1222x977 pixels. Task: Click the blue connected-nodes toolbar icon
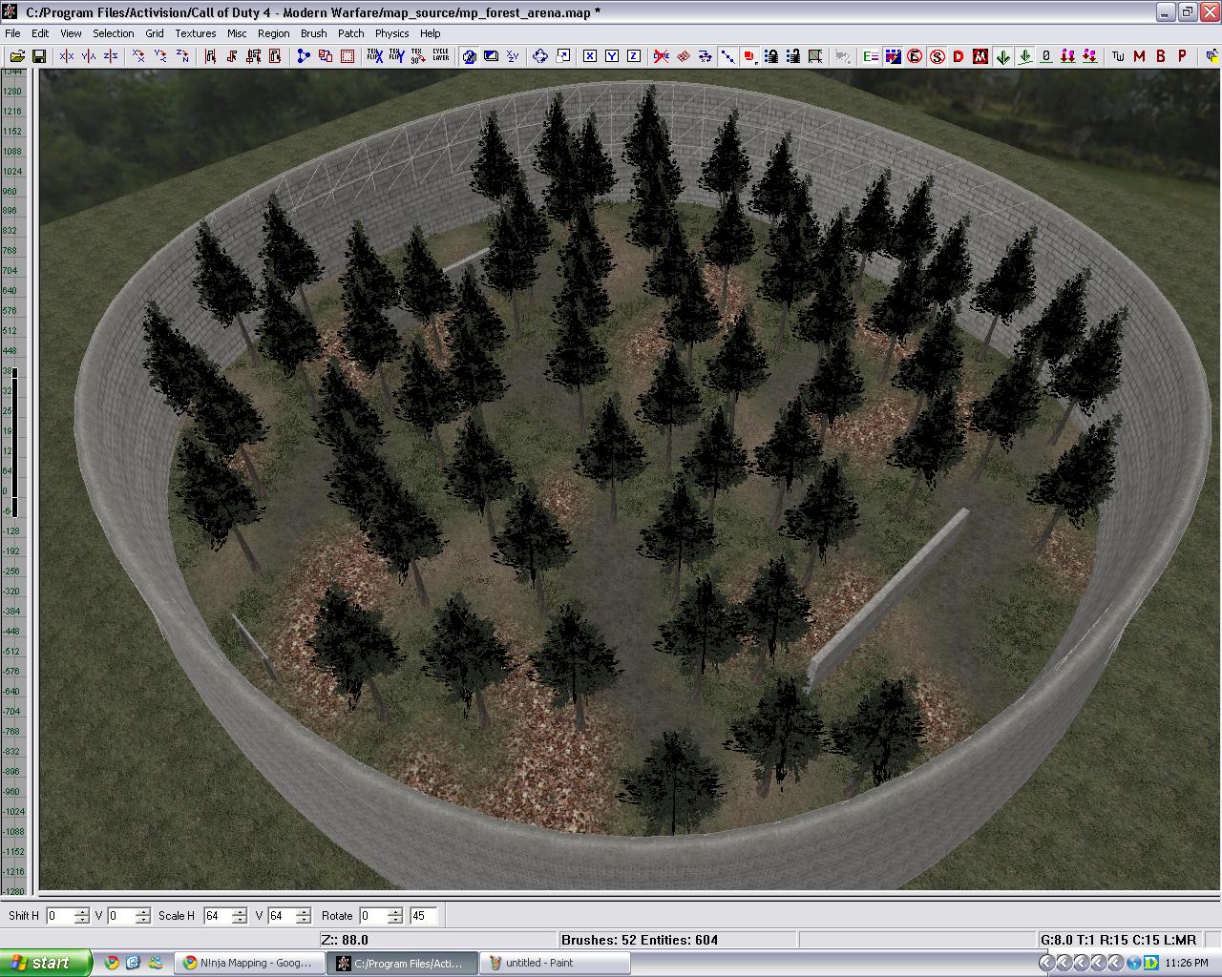click(304, 56)
